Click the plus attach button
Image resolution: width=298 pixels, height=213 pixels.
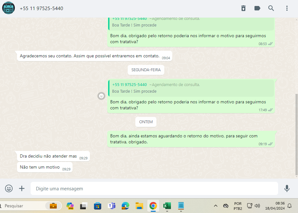click(x=22, y=188)
